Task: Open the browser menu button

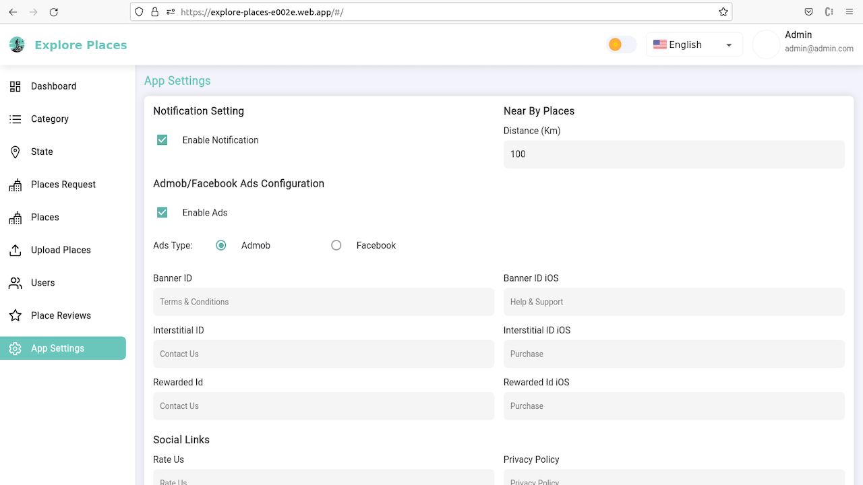Action: (849, 11)
